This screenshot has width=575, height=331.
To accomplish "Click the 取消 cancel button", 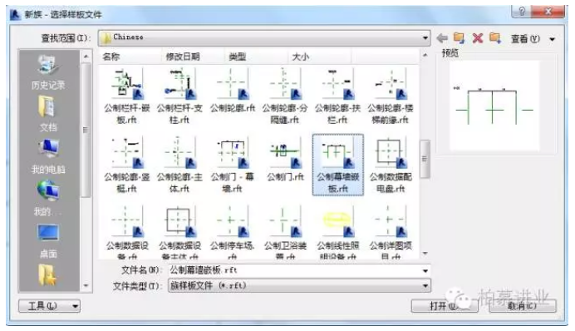I will pyautogui.click(x=523, y=306).
